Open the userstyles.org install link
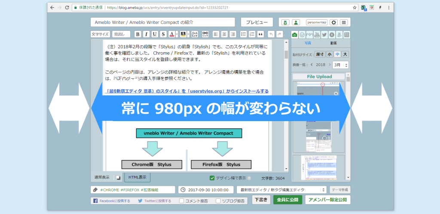Screen dimensions: 440x214 (187, 91)
